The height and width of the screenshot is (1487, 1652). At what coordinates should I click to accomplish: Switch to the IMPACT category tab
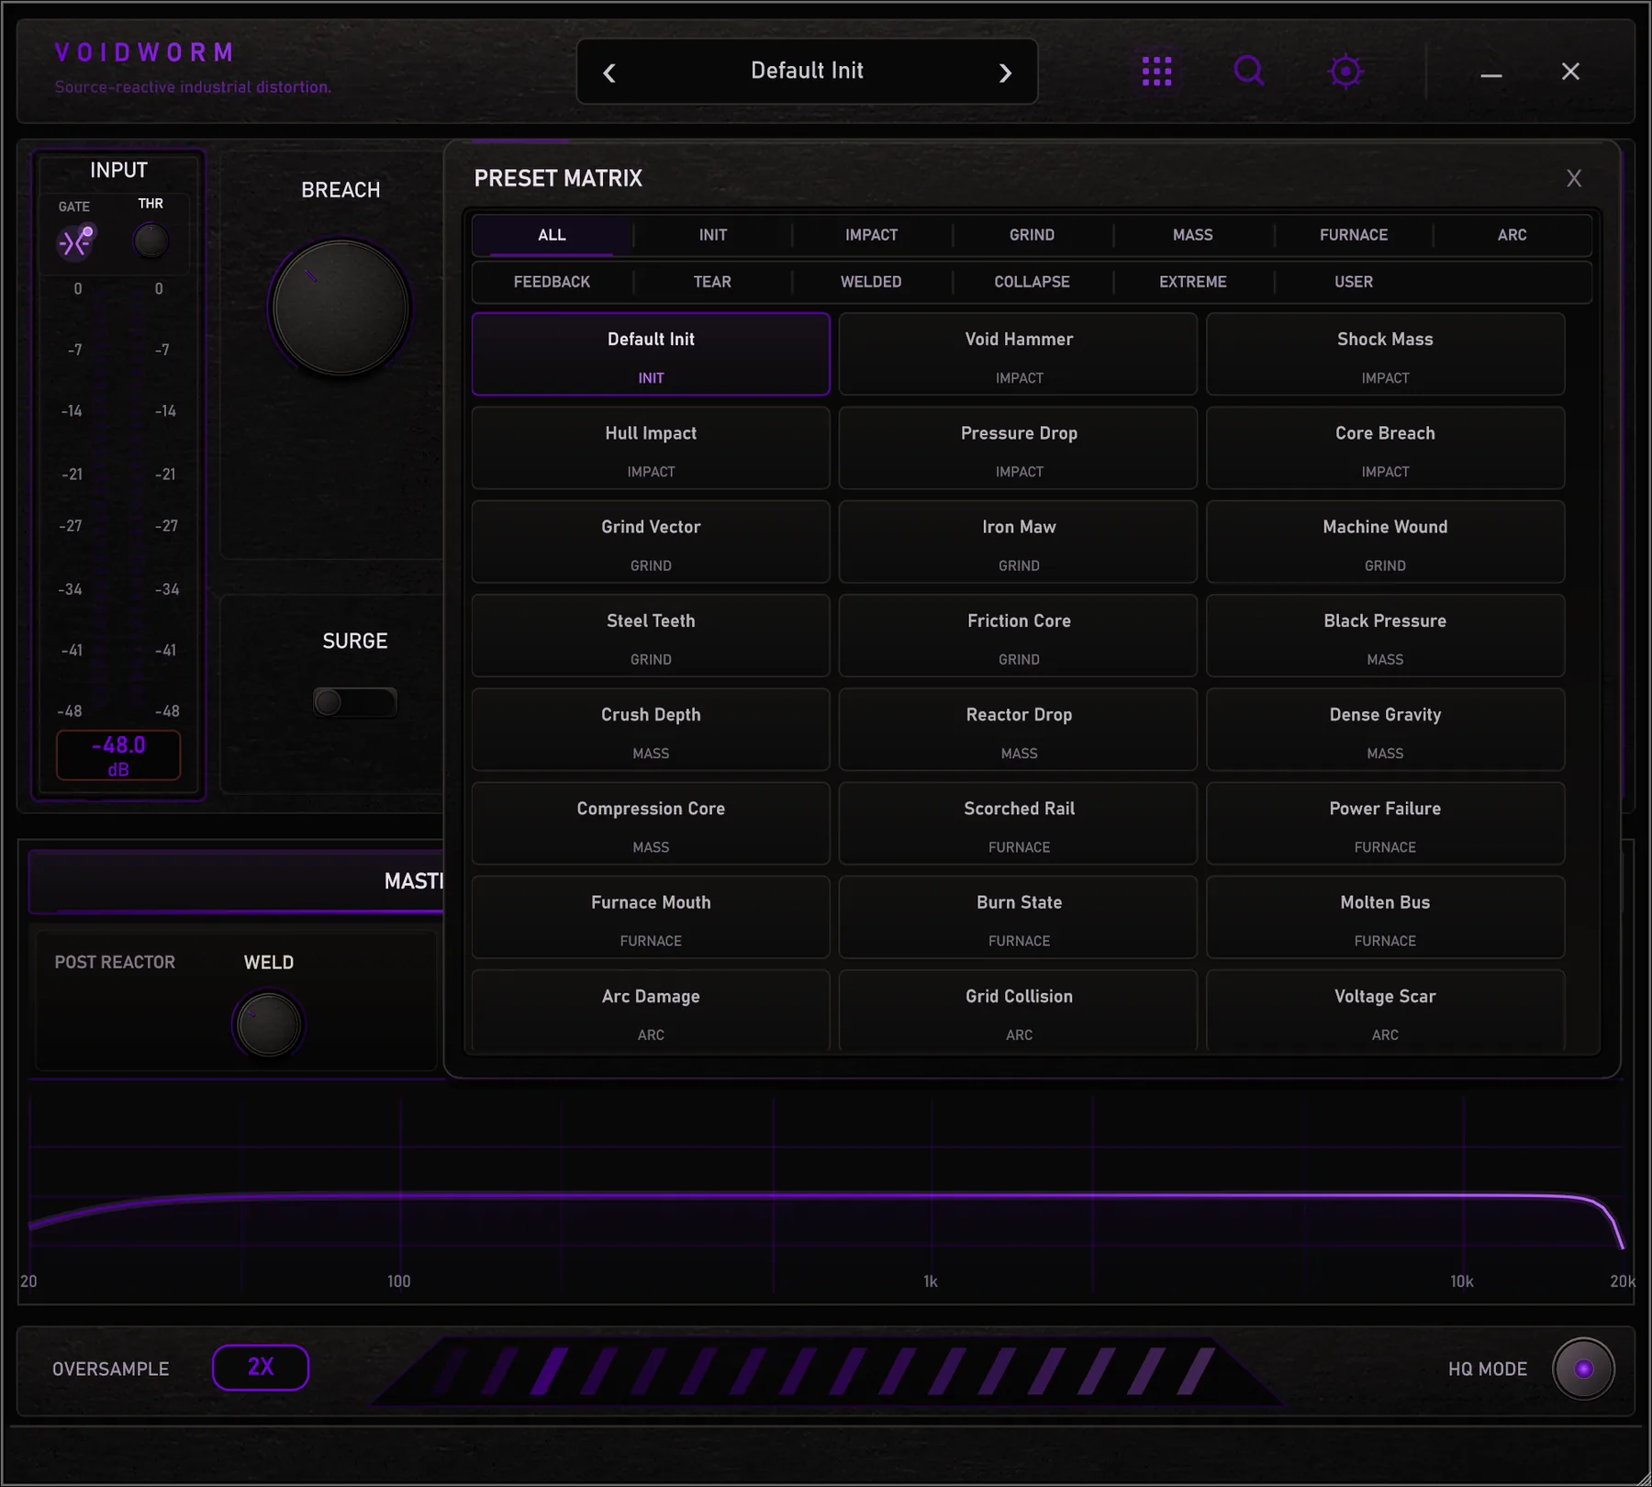872,235
